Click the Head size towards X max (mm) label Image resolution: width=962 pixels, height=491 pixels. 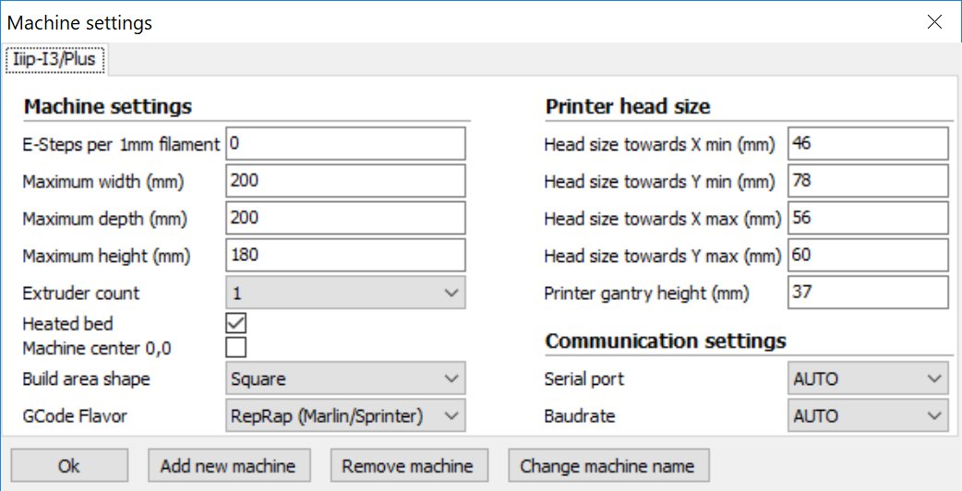click(663, 218)
